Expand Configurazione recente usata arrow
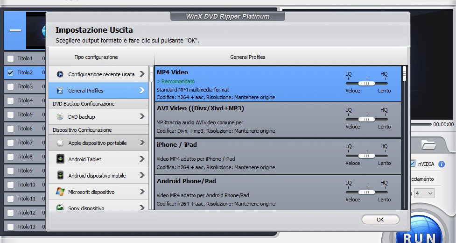The width and height of the screenshot is (456, 243). point(142,74)
